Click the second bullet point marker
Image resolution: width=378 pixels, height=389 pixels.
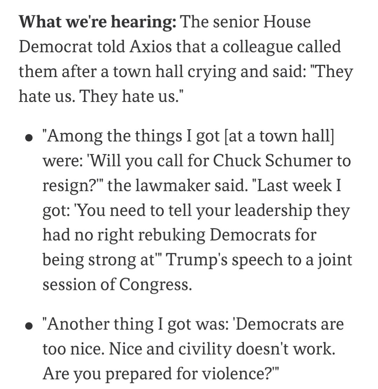pyautogui.click(x=29, y=326)
